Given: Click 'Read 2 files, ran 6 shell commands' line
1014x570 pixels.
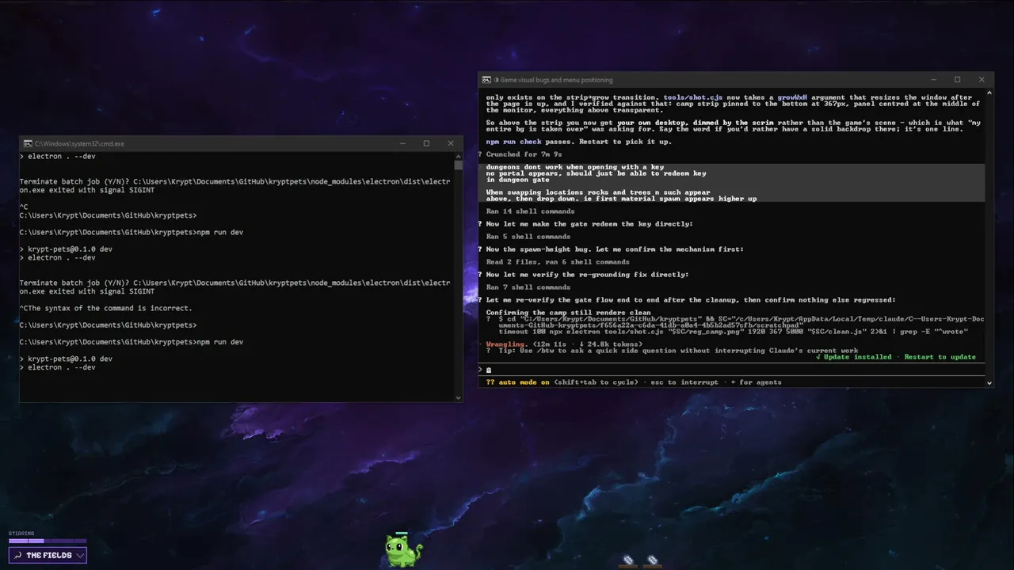Looking at the screenshot, I should 558,262.
